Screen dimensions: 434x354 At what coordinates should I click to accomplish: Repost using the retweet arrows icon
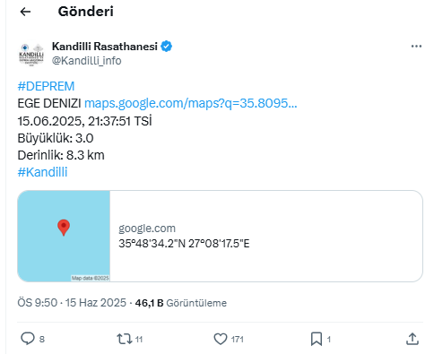pos(124,339)
